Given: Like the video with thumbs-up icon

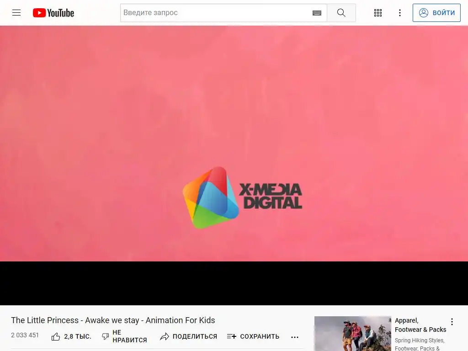Looking at the screenshot, I should (55, 337).
